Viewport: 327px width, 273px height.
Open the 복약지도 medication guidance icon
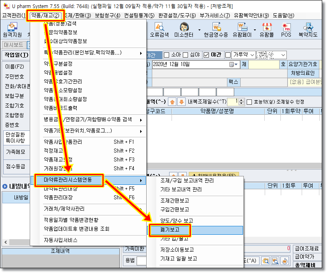(308, 30)
